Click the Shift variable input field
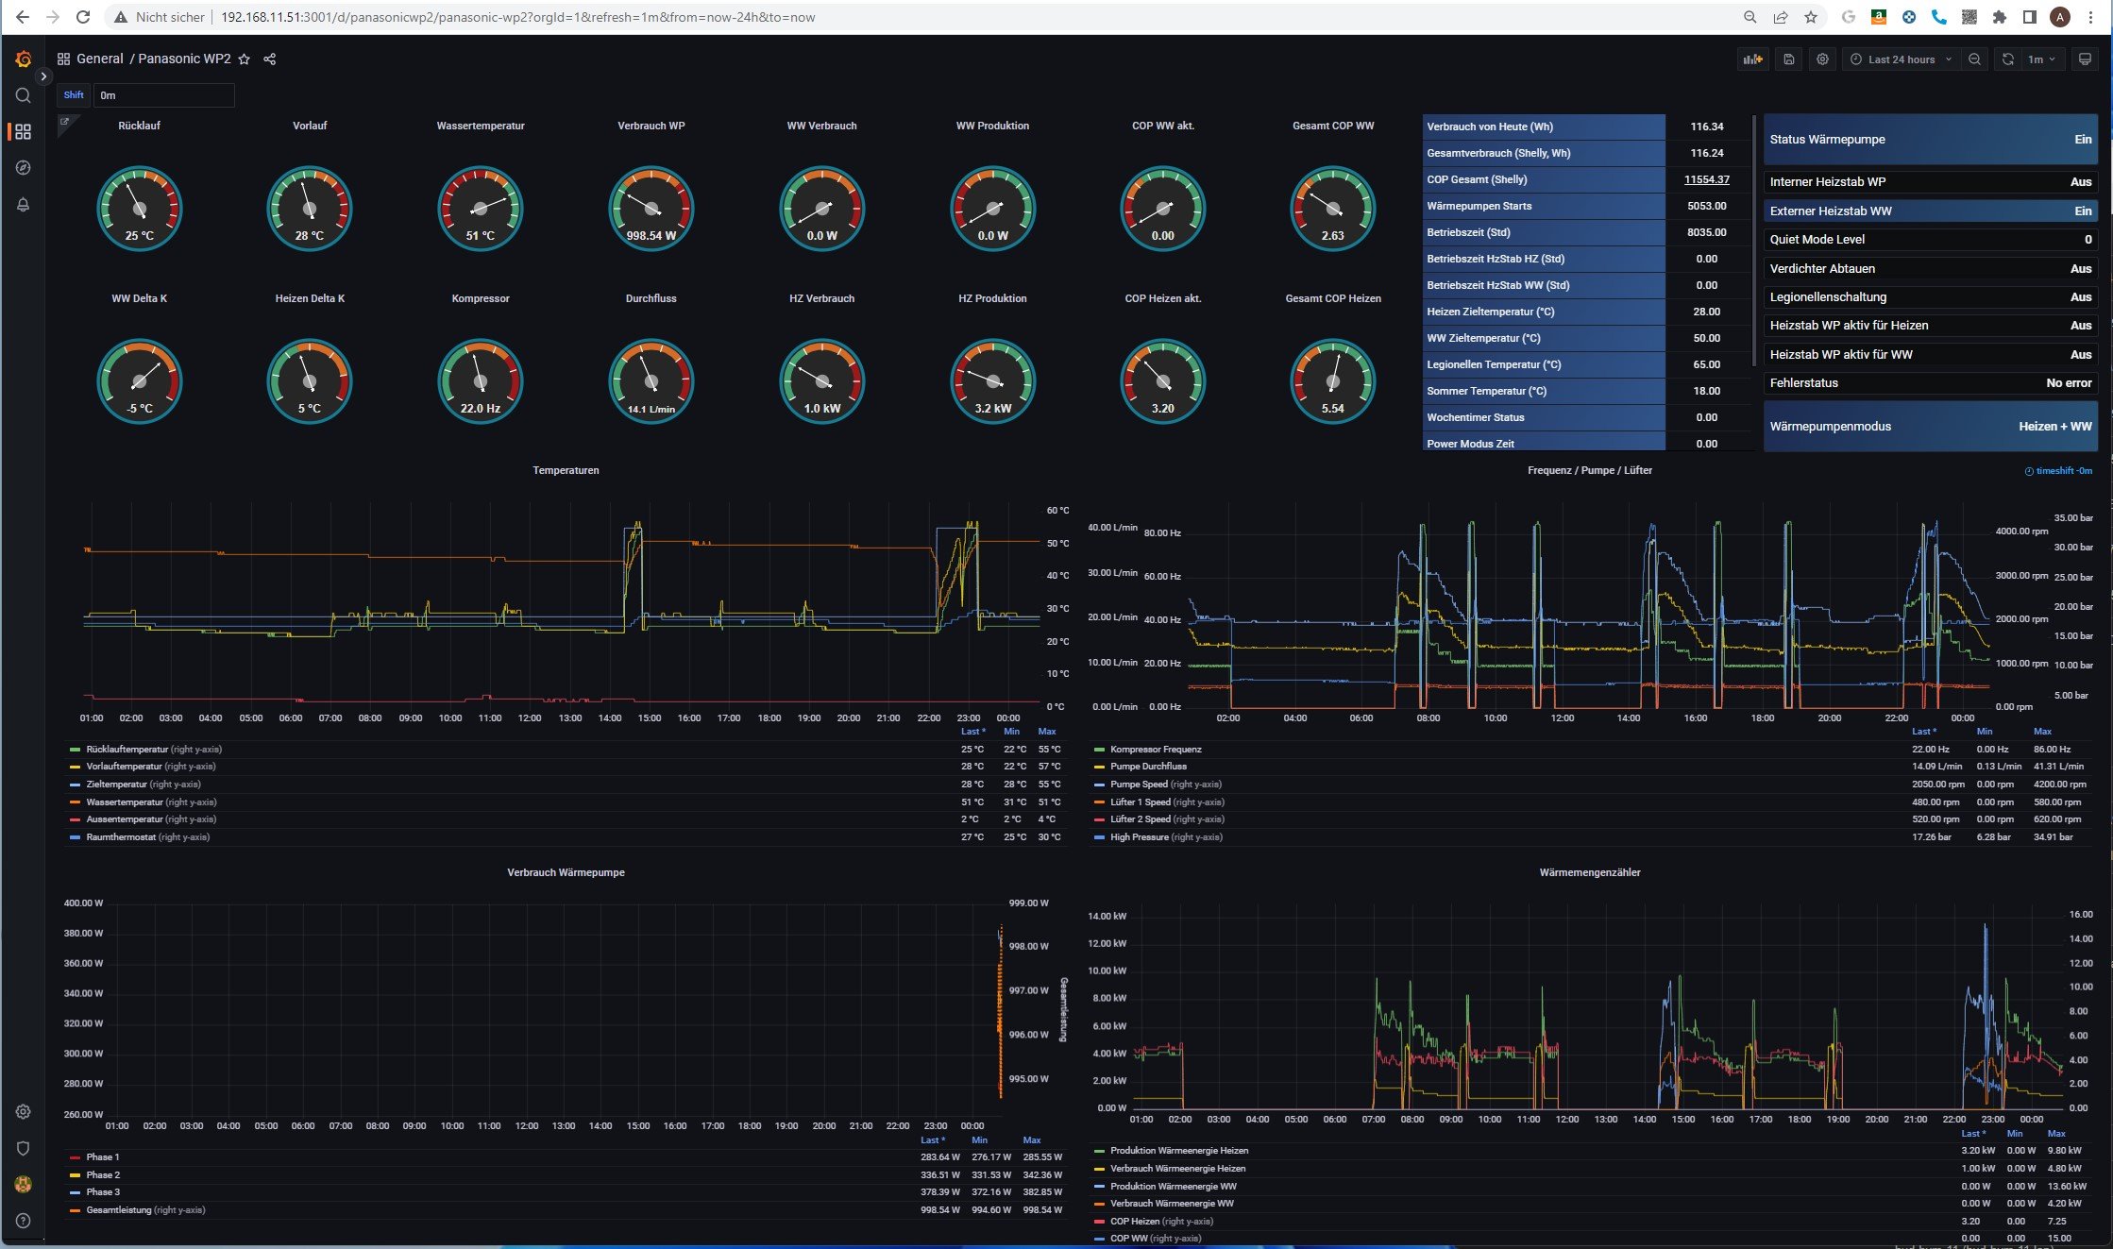This screenshot has height=1249, width=2113. point(163,95)
